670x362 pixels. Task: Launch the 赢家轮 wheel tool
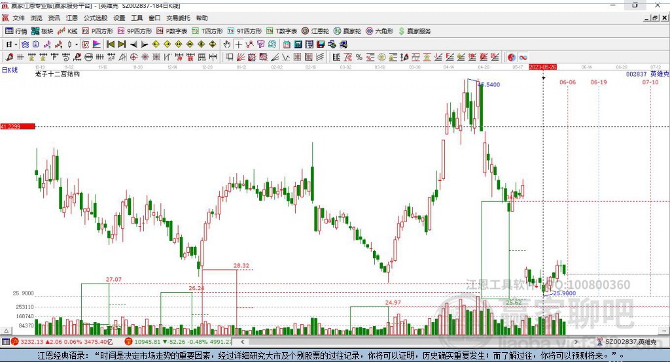tap(347, 31)
